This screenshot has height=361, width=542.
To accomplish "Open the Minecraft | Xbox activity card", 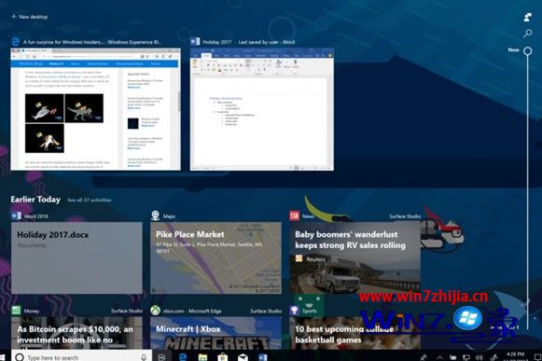I will pos(216,333).
